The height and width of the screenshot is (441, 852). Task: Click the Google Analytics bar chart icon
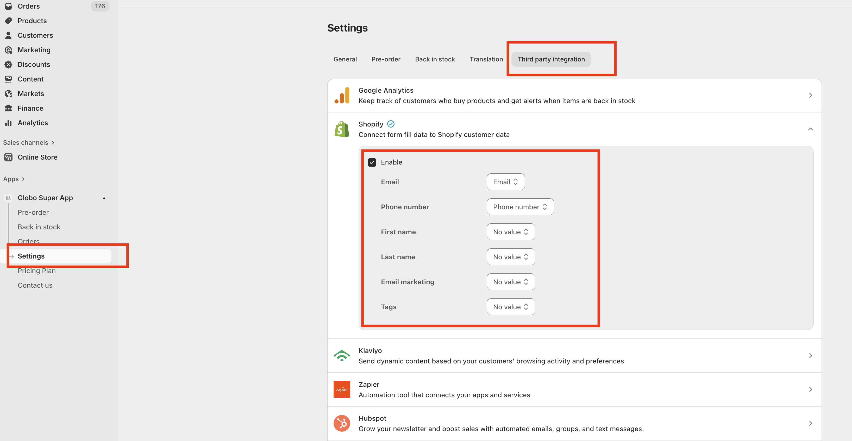click(342, 96)
